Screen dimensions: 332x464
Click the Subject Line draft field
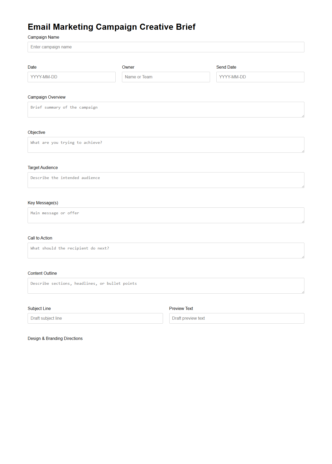(95, 318)
